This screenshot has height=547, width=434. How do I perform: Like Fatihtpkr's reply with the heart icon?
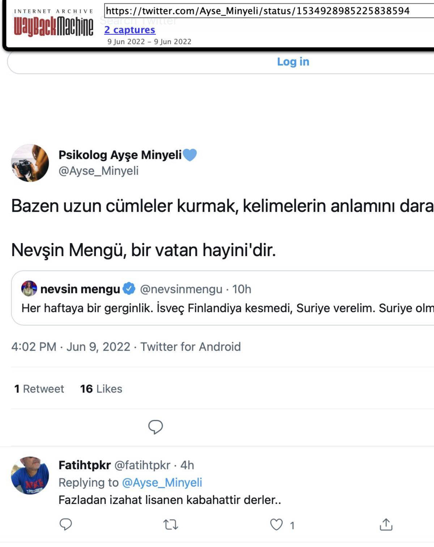pyautogui.click(x=277, y=524)
